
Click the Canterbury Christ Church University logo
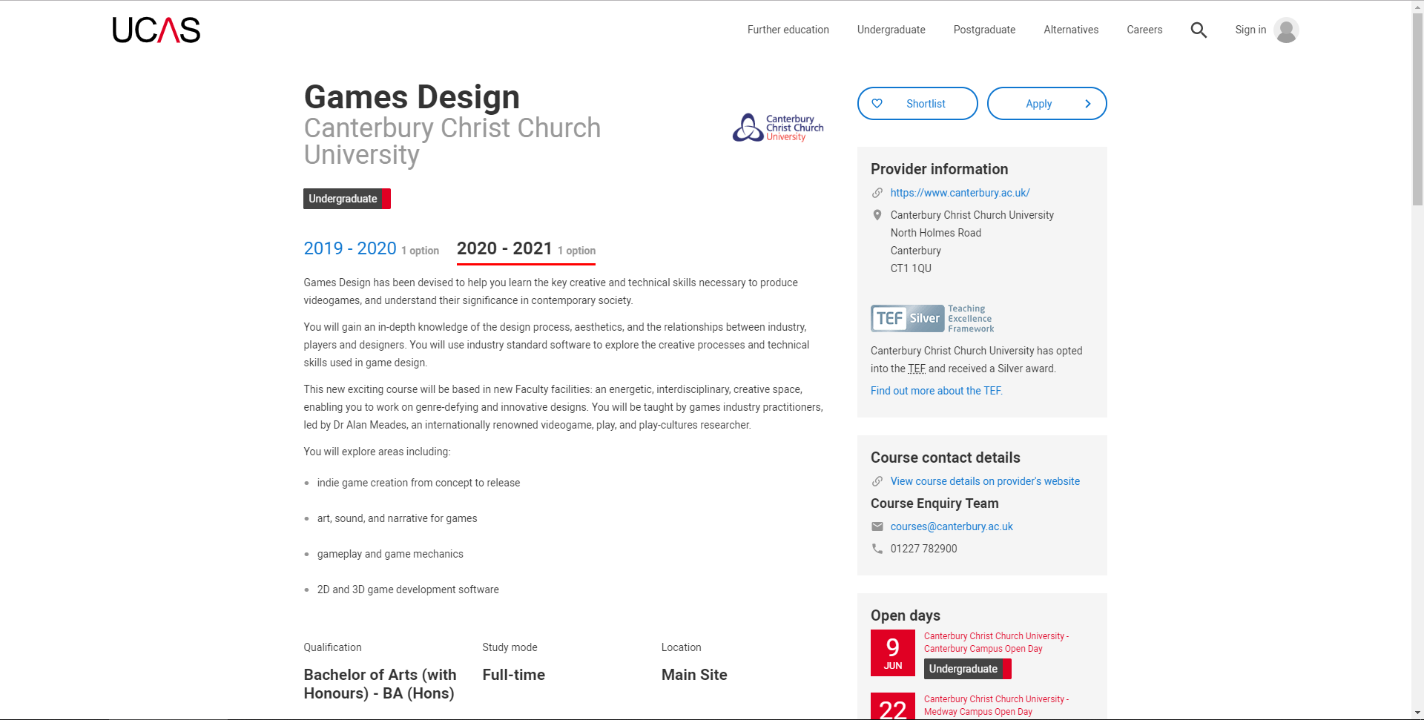[x=777, y=128]
